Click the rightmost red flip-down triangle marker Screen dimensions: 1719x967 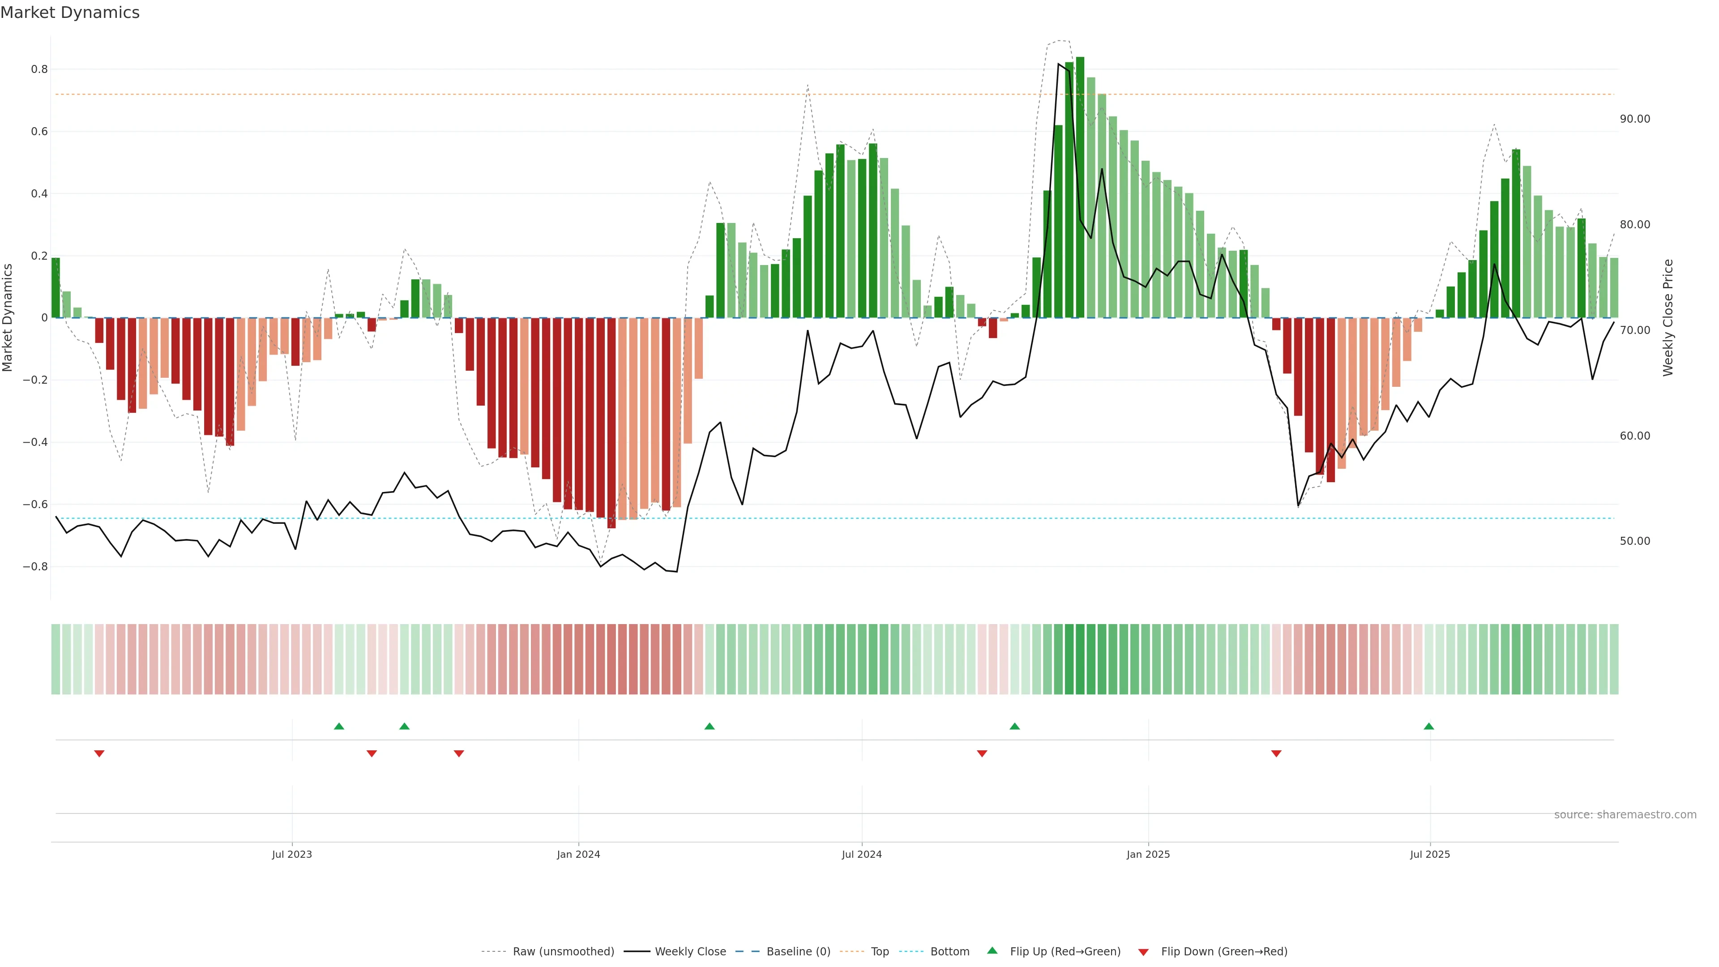(1277, 753)
